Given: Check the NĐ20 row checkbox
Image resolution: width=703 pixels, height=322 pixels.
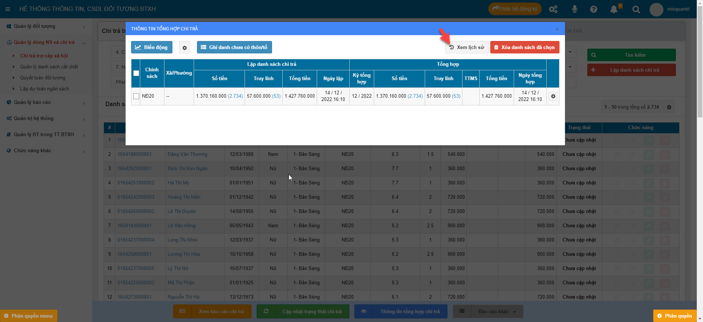Looking at the screenshot, I should [x=136, y=96].
